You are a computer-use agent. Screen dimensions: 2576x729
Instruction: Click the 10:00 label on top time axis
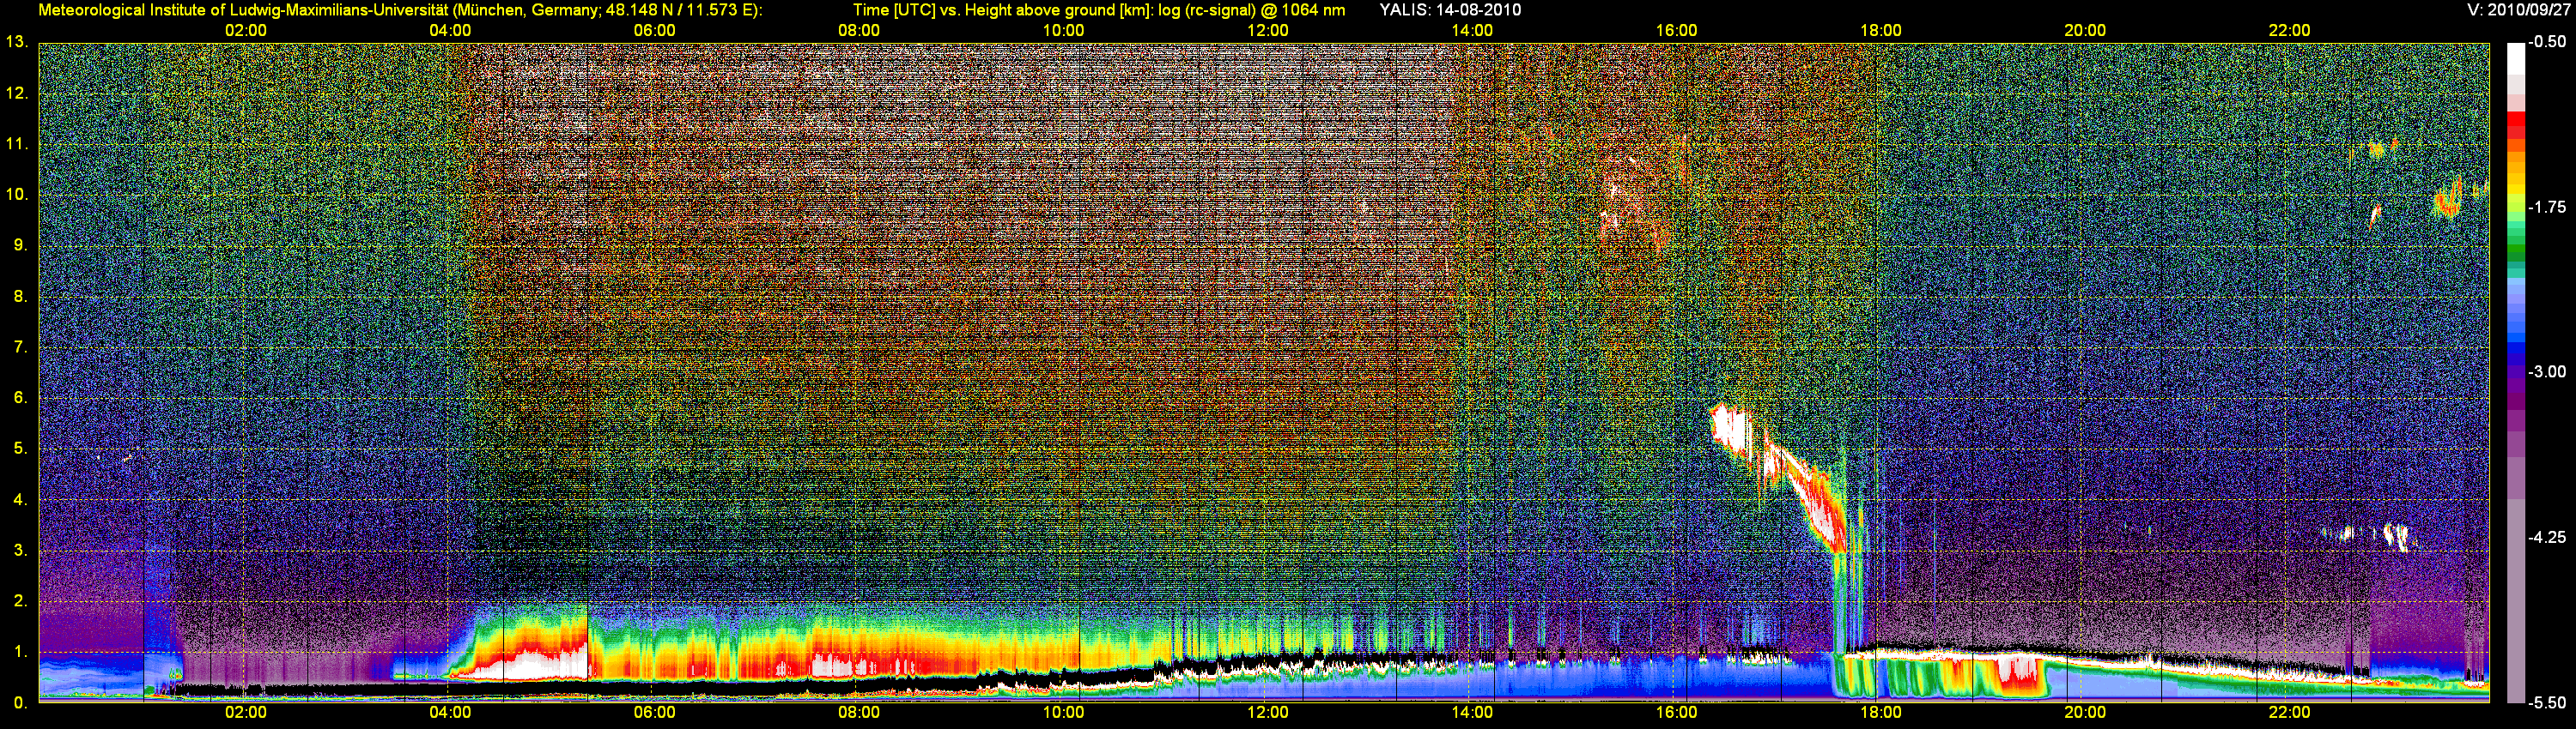[1063, 31]
